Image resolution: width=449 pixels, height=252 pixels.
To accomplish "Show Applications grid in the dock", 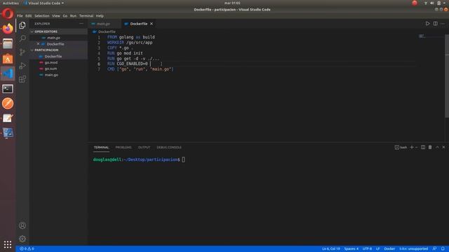I will (8, 244).
